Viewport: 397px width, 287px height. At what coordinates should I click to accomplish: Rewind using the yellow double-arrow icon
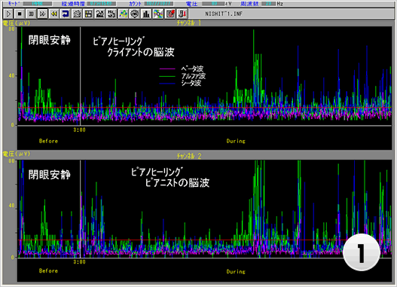(x=54, y=14)
